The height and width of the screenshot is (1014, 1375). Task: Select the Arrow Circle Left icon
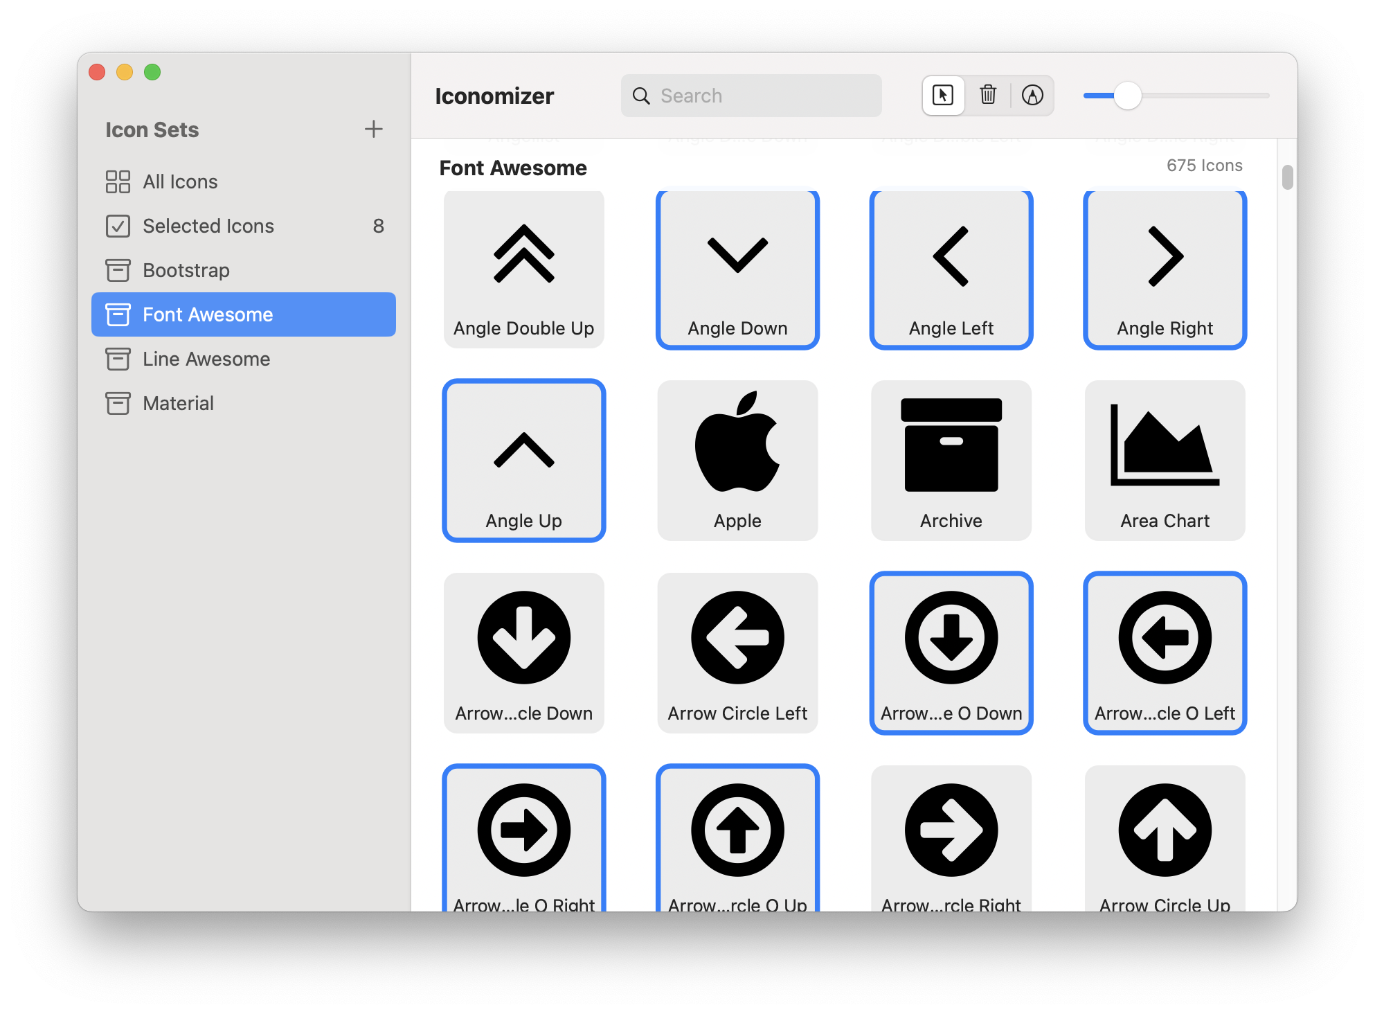coord(737,652)
